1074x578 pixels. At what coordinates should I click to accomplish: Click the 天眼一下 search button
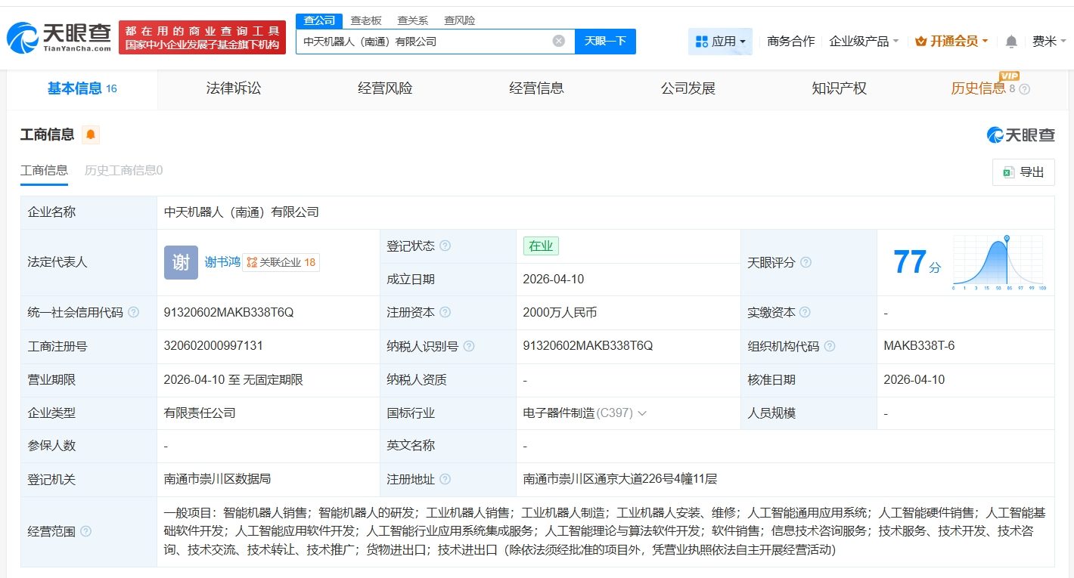(x=606, y=42)
